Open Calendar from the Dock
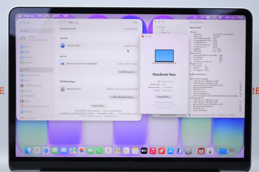The width and height of the screenshot is (259, 172). tap(108, 151)
